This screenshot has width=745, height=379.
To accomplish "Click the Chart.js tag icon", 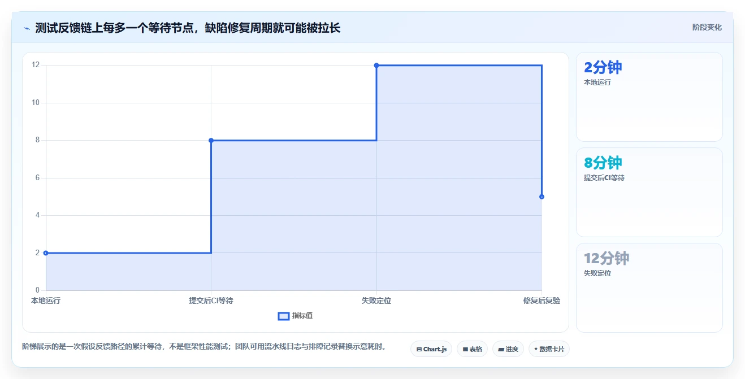I will click(x=419, y=350).
